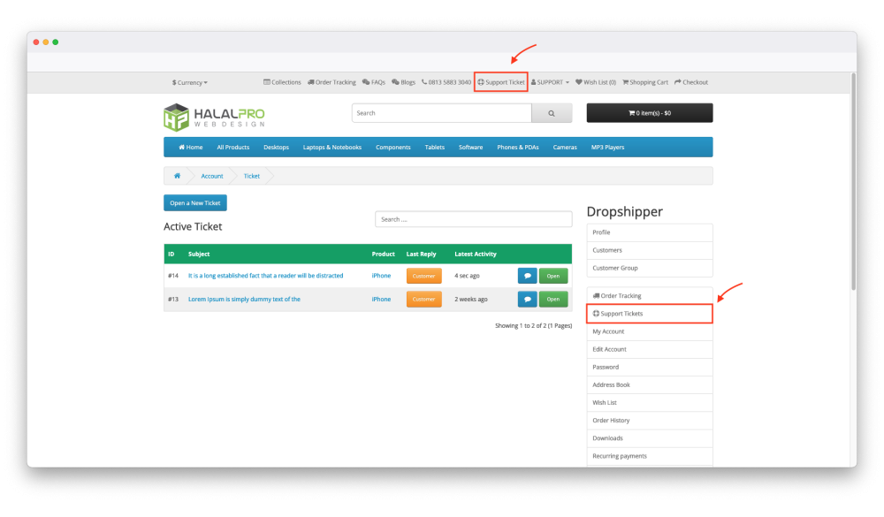Image resolution: width=884 pixels, height=517 pixels.
Task: Open ticket subject 'Lorem Ipsum is simply dummy text'
Action: (244, 300)
